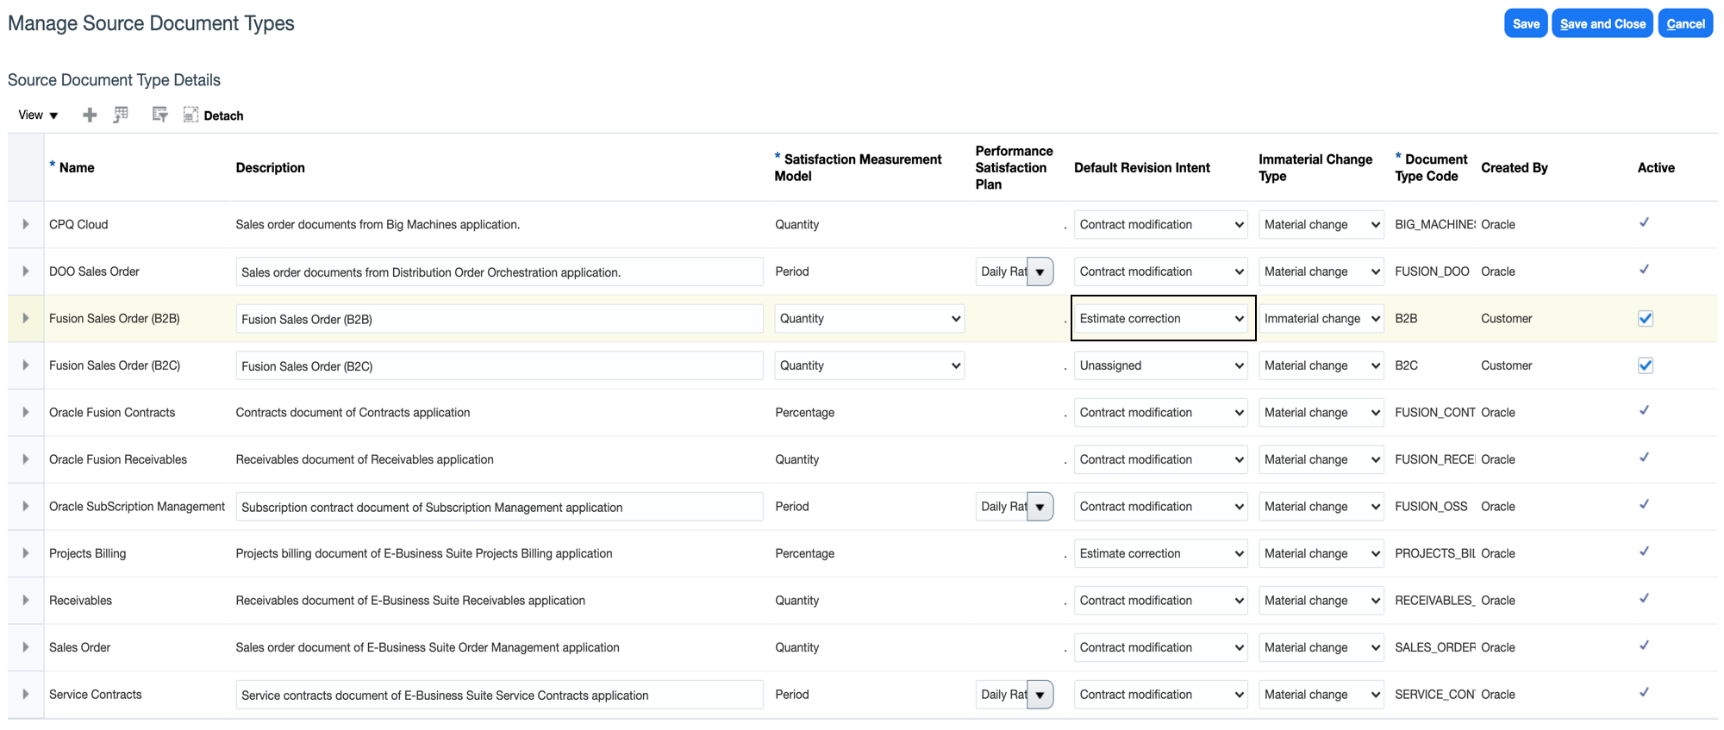Open Daily Rate plan arrow for Oracle SubScription Management
The height and width of the screenshot is (730, 1724).
[x=1040, y=507]
